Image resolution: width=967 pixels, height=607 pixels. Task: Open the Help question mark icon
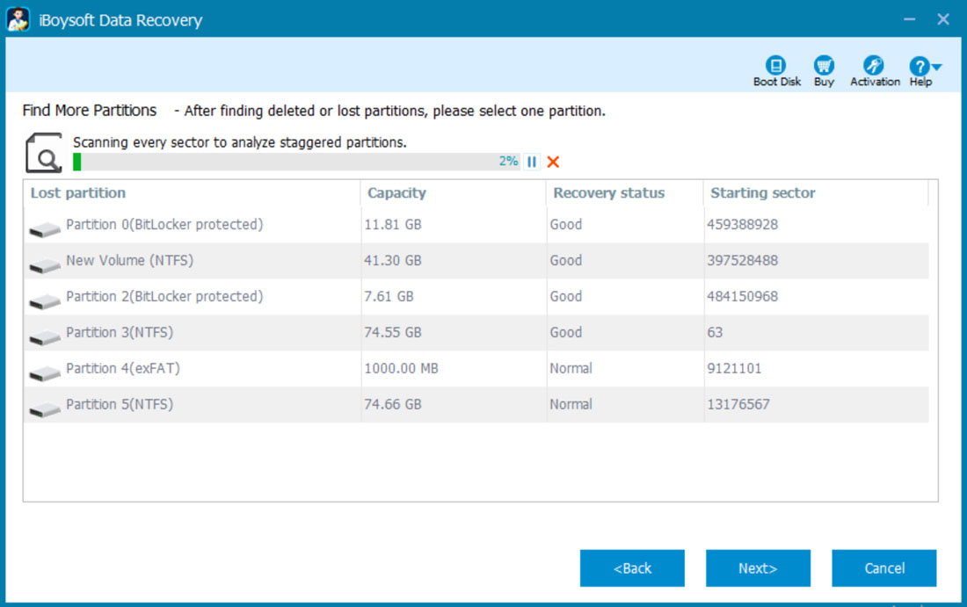[919, 67]
